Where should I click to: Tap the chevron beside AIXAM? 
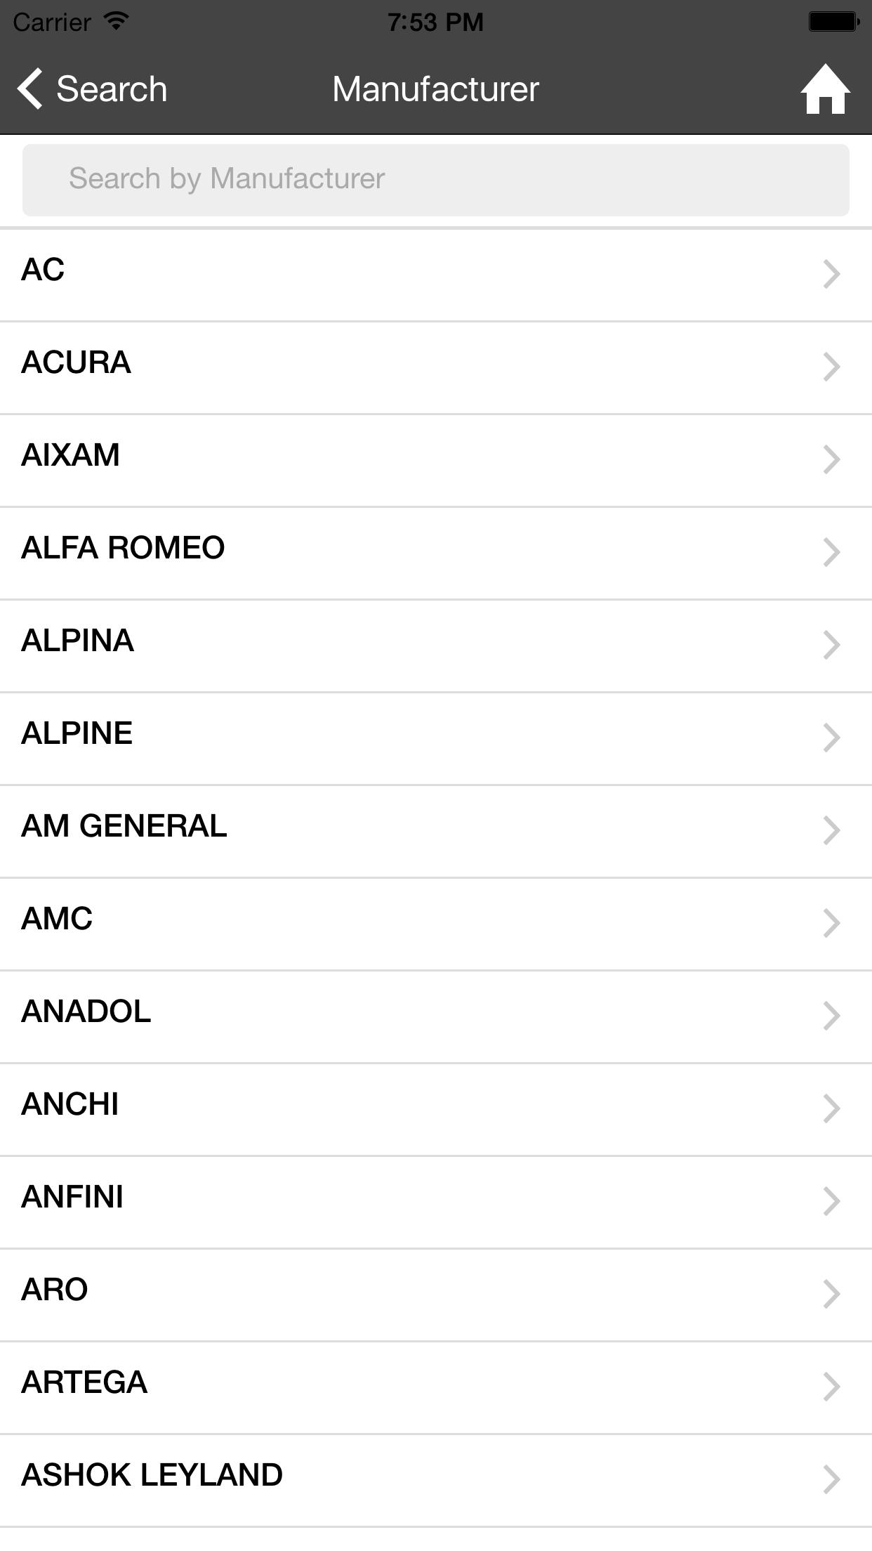[x=831, y=459]
